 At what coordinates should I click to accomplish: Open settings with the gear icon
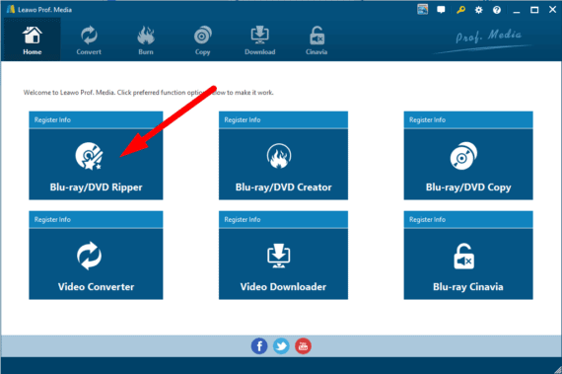pyautogui.click(x=478, y=10)
